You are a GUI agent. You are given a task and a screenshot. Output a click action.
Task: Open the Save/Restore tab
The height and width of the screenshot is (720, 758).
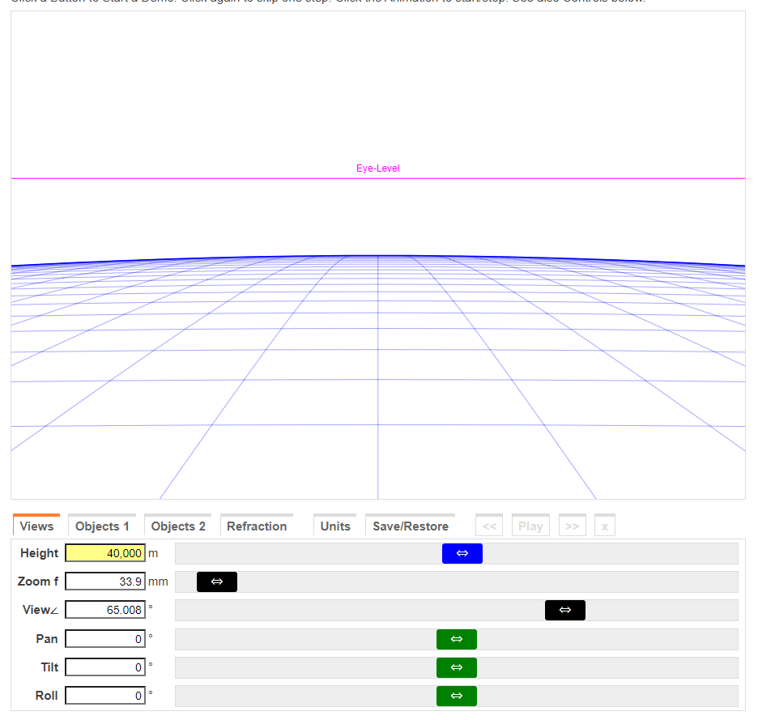pos(411,526)
